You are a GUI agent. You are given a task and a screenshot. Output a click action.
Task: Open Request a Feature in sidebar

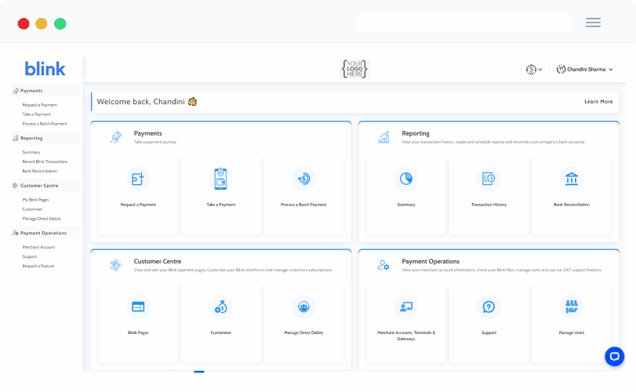pyautogui.click(x=38, y=267)
